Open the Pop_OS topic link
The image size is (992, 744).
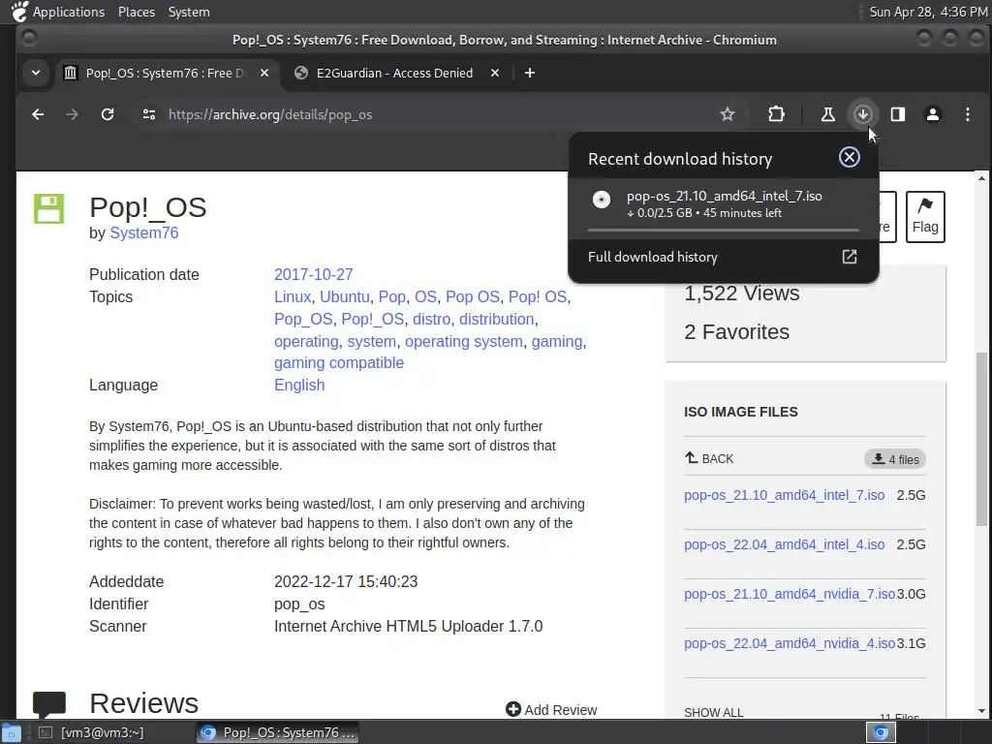point(303,319)
